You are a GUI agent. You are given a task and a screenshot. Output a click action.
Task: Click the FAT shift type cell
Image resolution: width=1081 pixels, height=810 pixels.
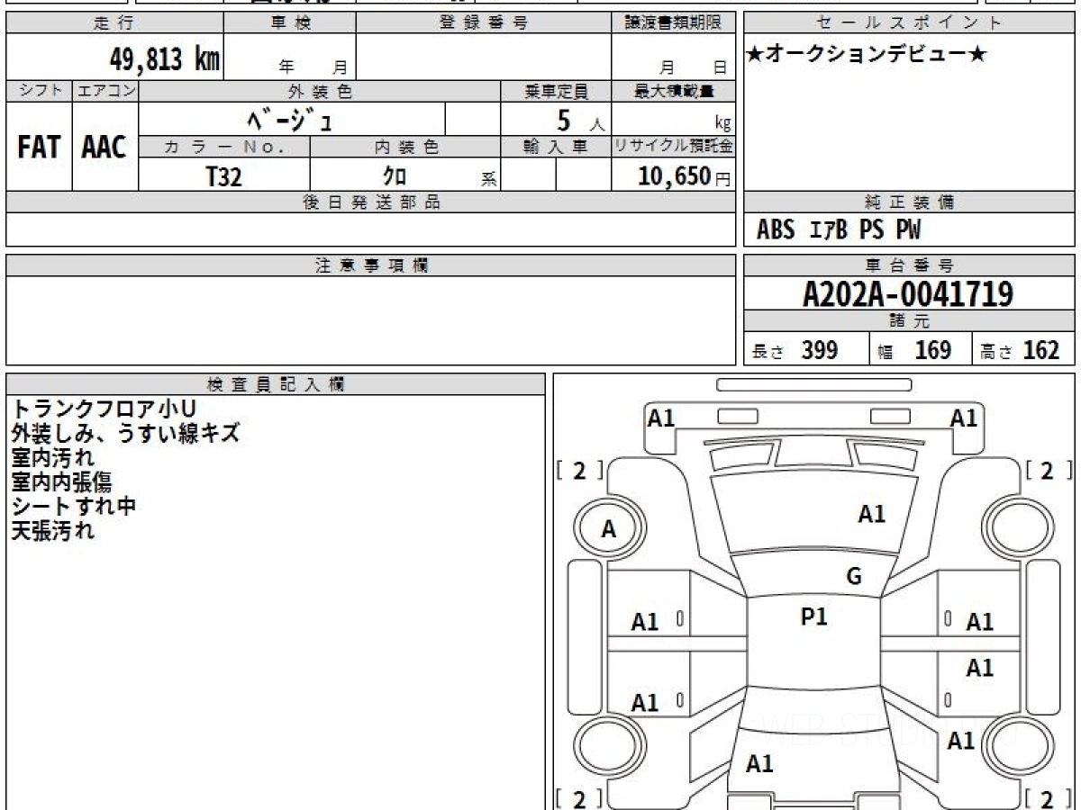pos(39,147)
